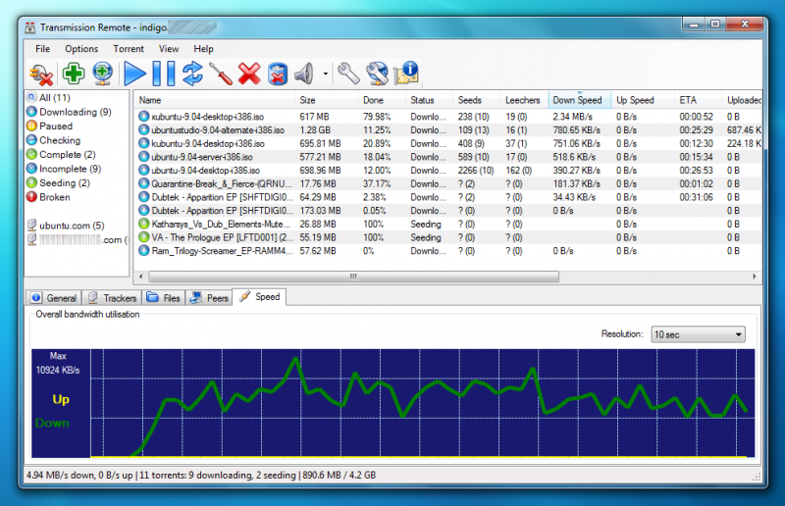This screenshot has height=506, width=785.
Task: Switch to the General tab
Action: 54,298
